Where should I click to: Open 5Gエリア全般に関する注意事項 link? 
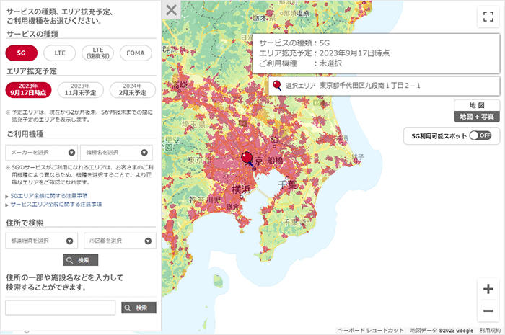point(49,196)
